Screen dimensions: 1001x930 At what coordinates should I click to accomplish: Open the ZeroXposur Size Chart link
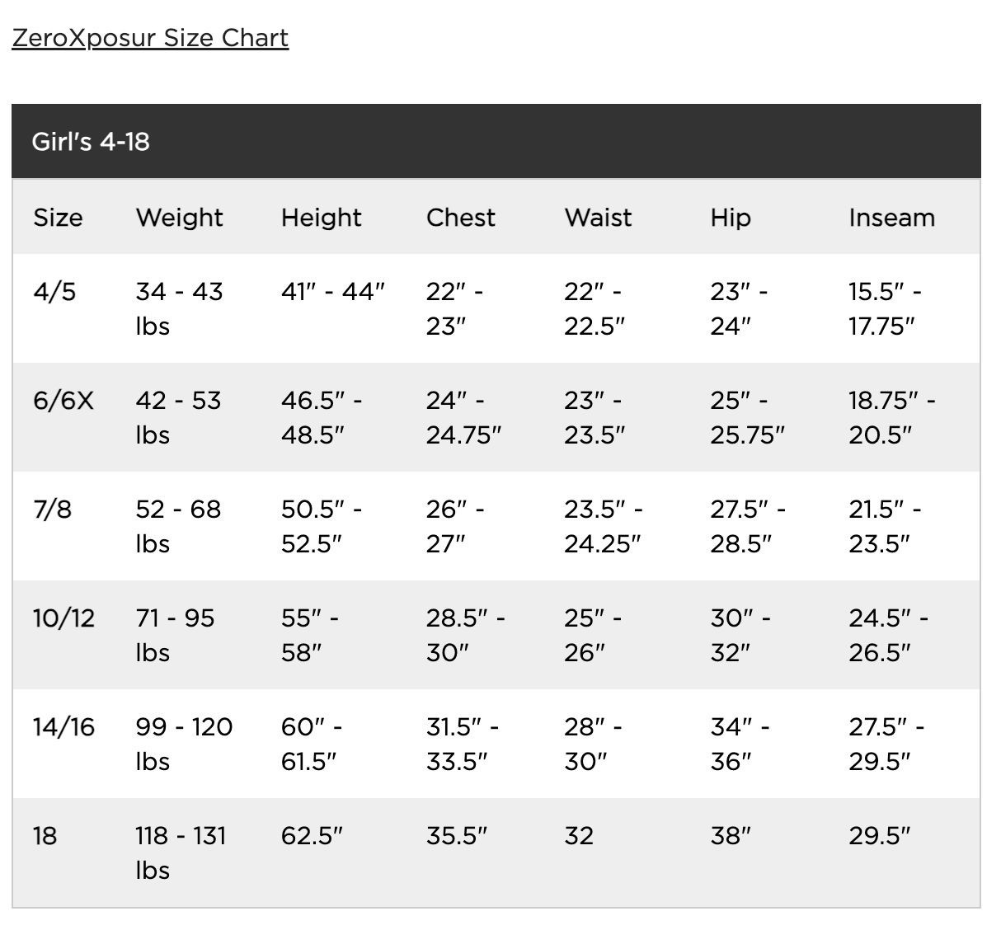click(150, 38)
